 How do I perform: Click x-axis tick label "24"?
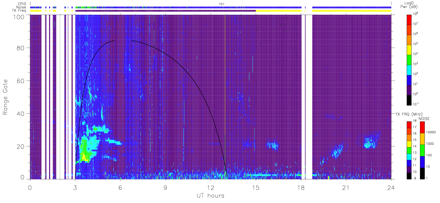[x=391, y=188]
